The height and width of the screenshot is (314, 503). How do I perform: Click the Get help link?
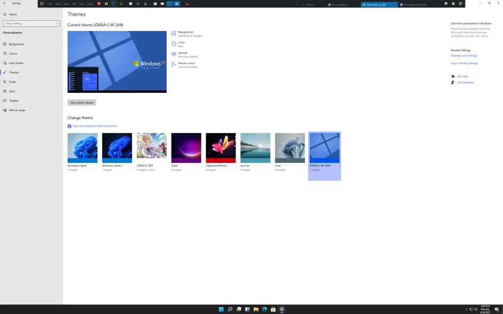coord(462,76)
